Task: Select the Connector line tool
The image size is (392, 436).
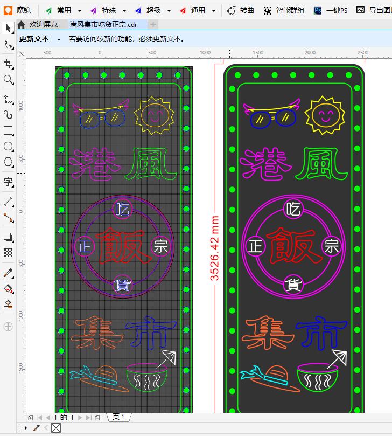Action: point(8,218)
